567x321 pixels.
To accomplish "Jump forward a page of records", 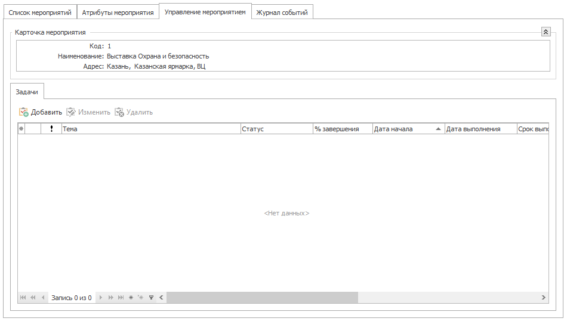I will 110,298.
